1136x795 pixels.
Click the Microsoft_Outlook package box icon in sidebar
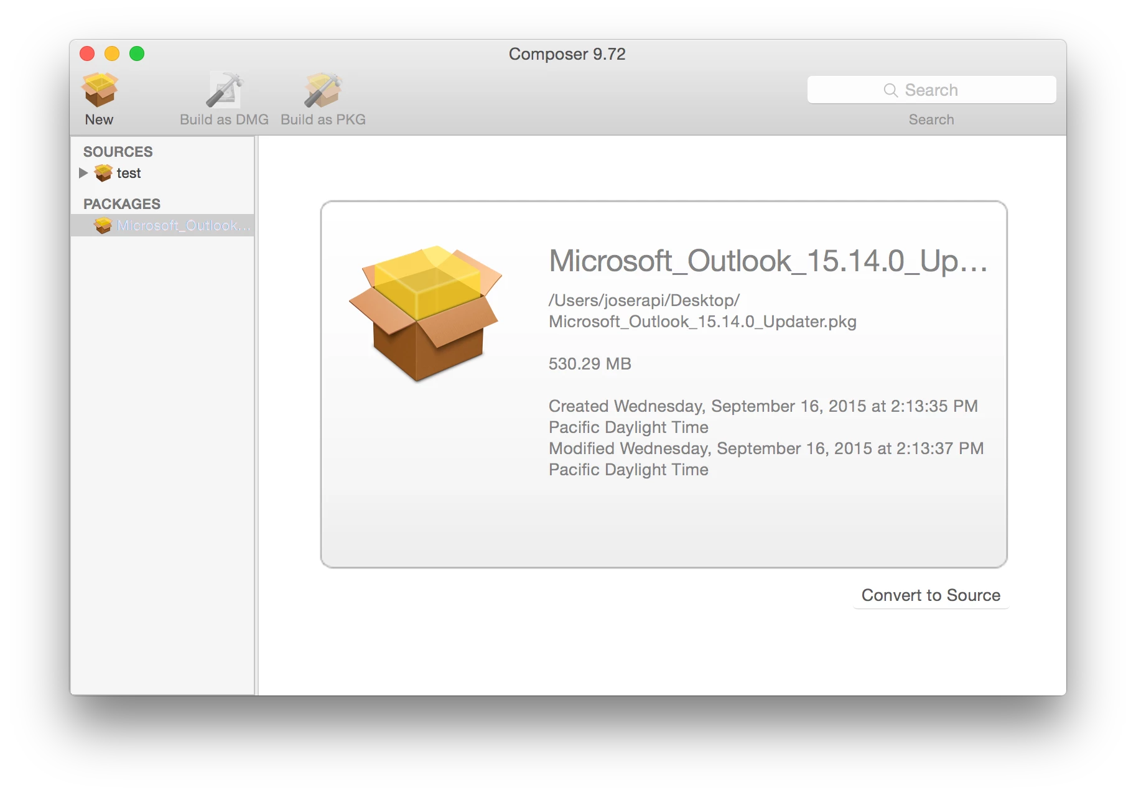point(103,225)
